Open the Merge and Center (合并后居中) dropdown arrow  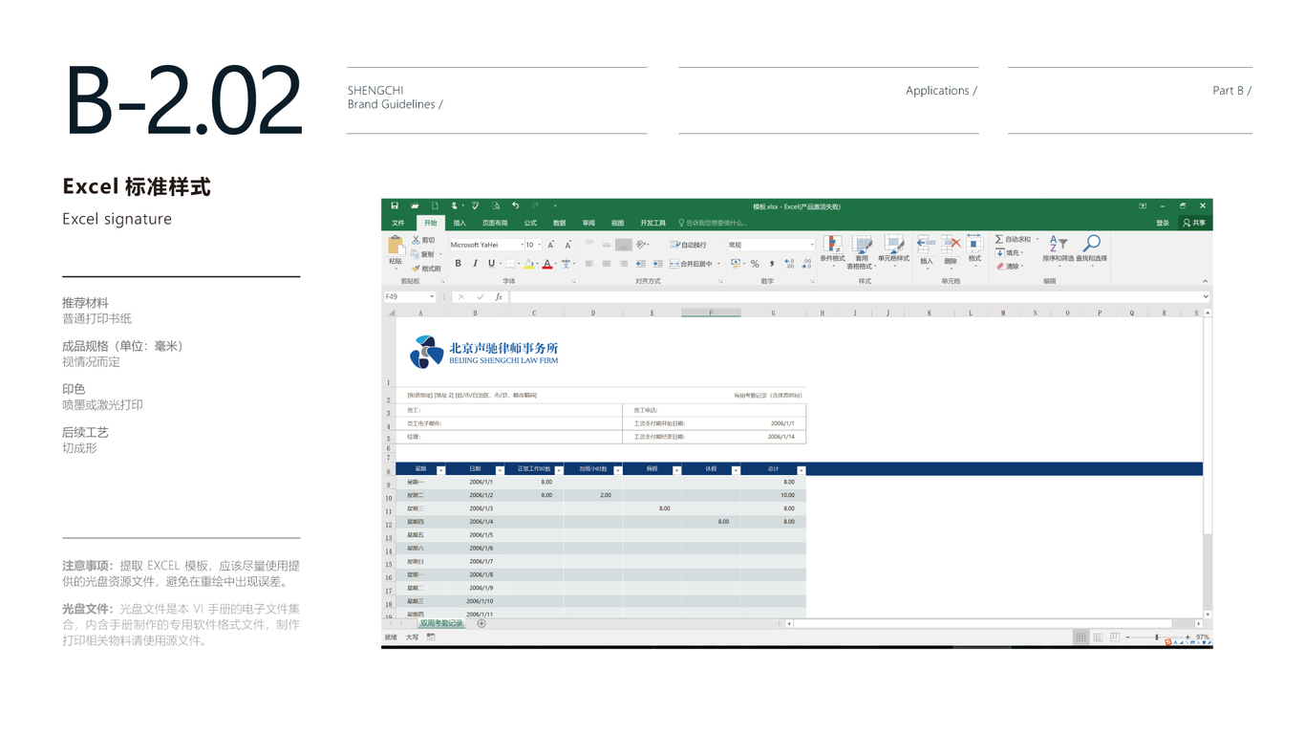tap(718, 264)
